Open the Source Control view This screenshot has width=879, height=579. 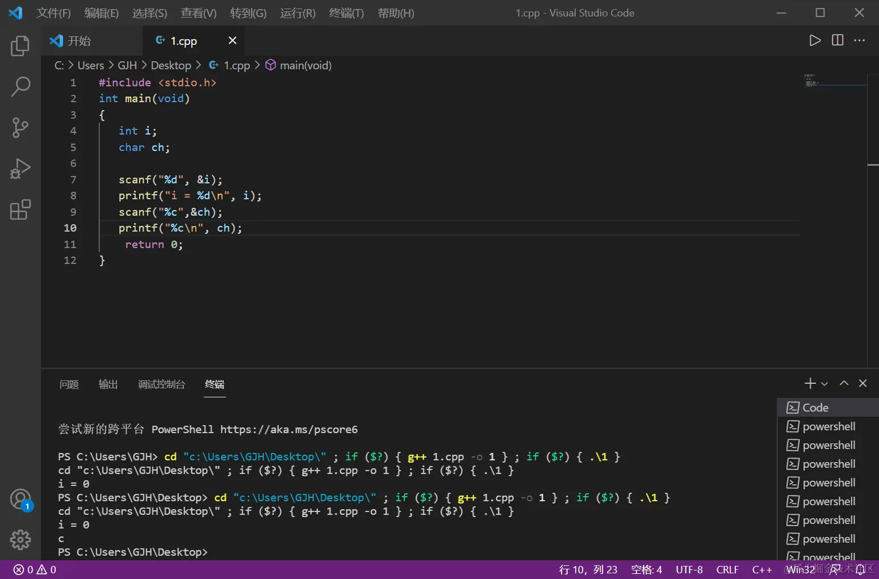coord(20,128)
